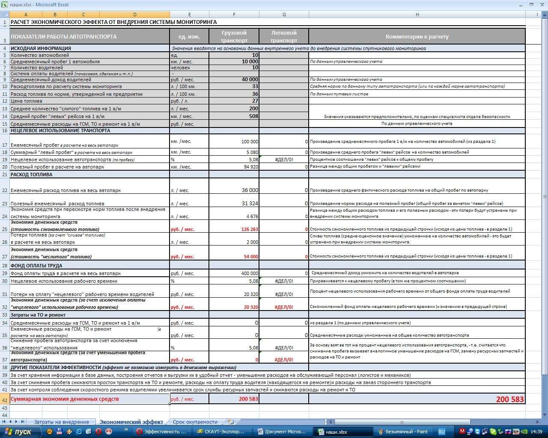Select the Грузовой транспорт header cell
The height and width of the screenshot is (438, 548).
click(x=234, y=36)
